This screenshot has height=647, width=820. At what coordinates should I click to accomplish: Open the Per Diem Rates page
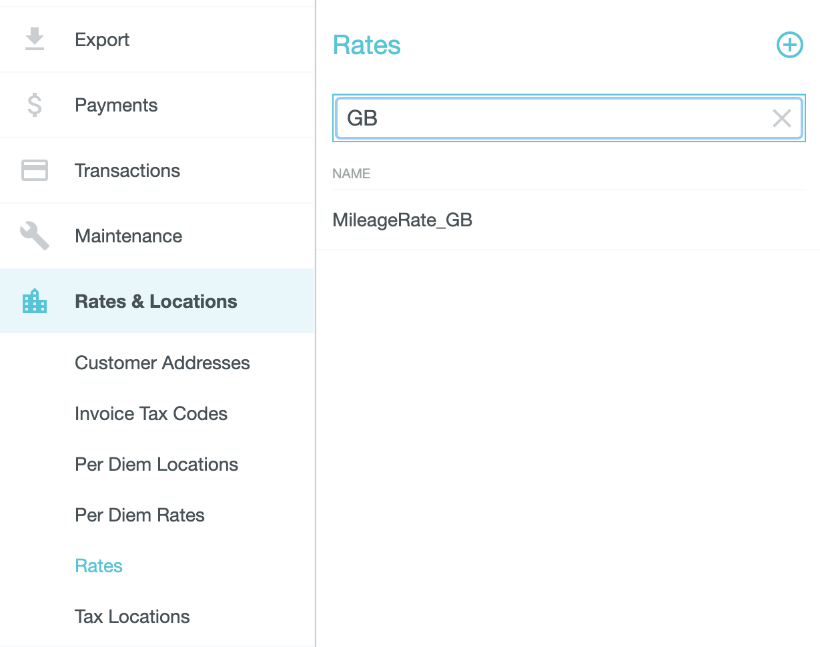(139, 515)
